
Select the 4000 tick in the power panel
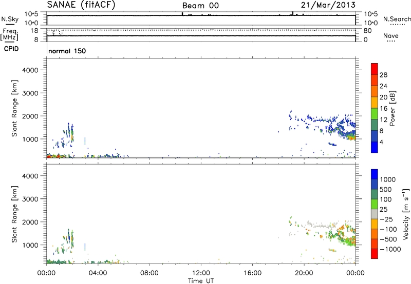30,70
